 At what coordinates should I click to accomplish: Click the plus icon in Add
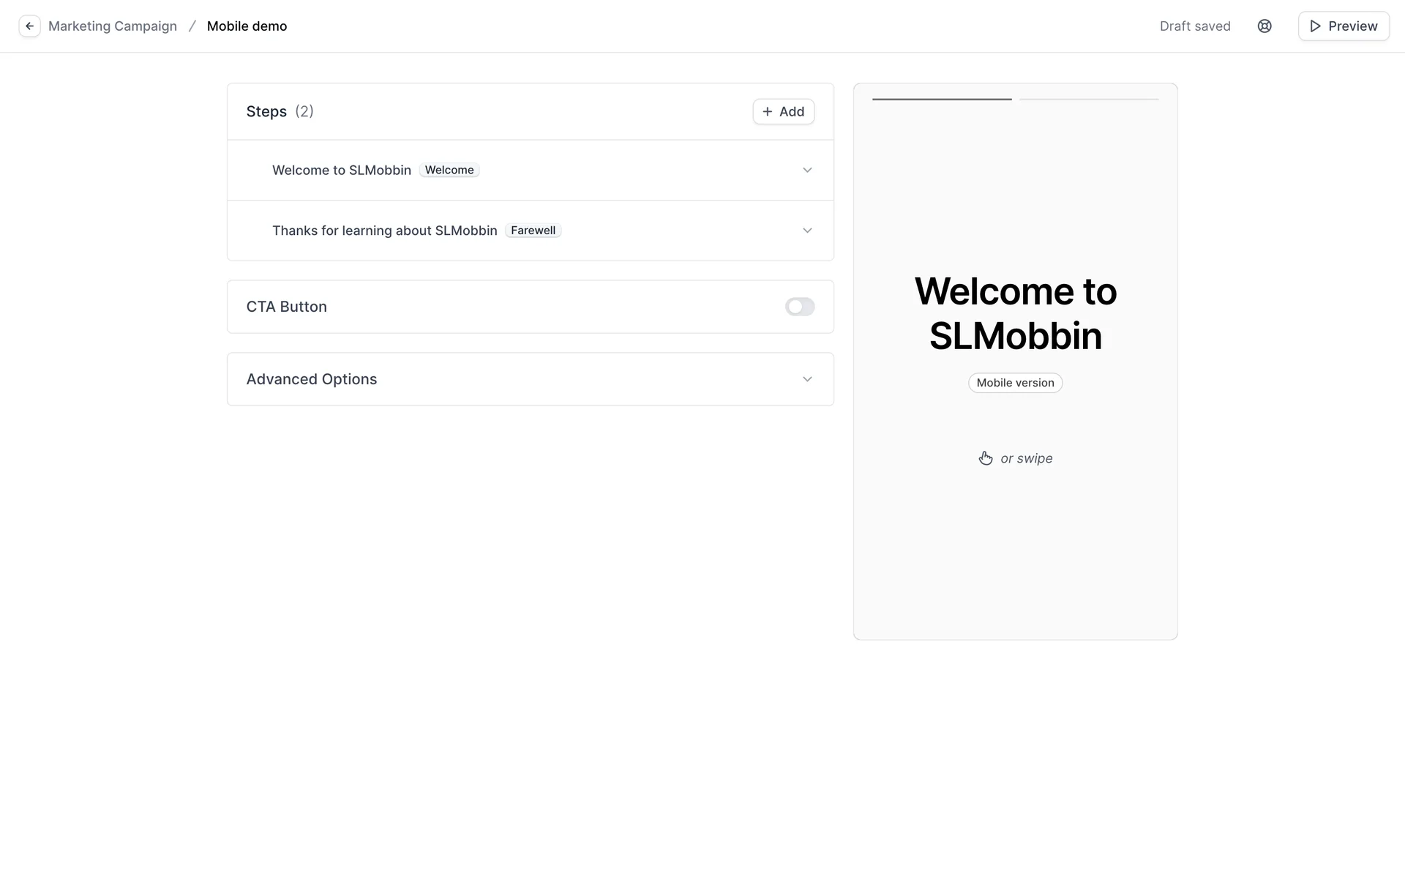(767, 111)
